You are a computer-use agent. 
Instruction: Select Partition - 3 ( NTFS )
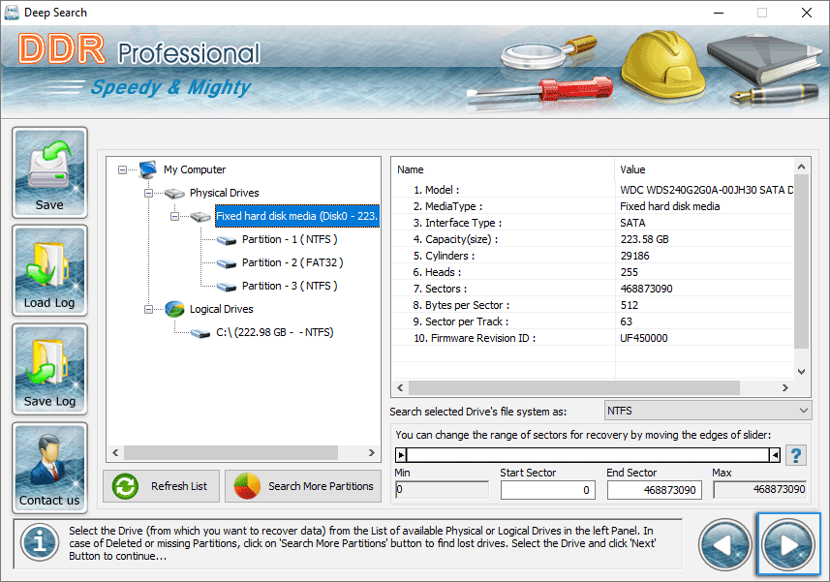point(290,286)
